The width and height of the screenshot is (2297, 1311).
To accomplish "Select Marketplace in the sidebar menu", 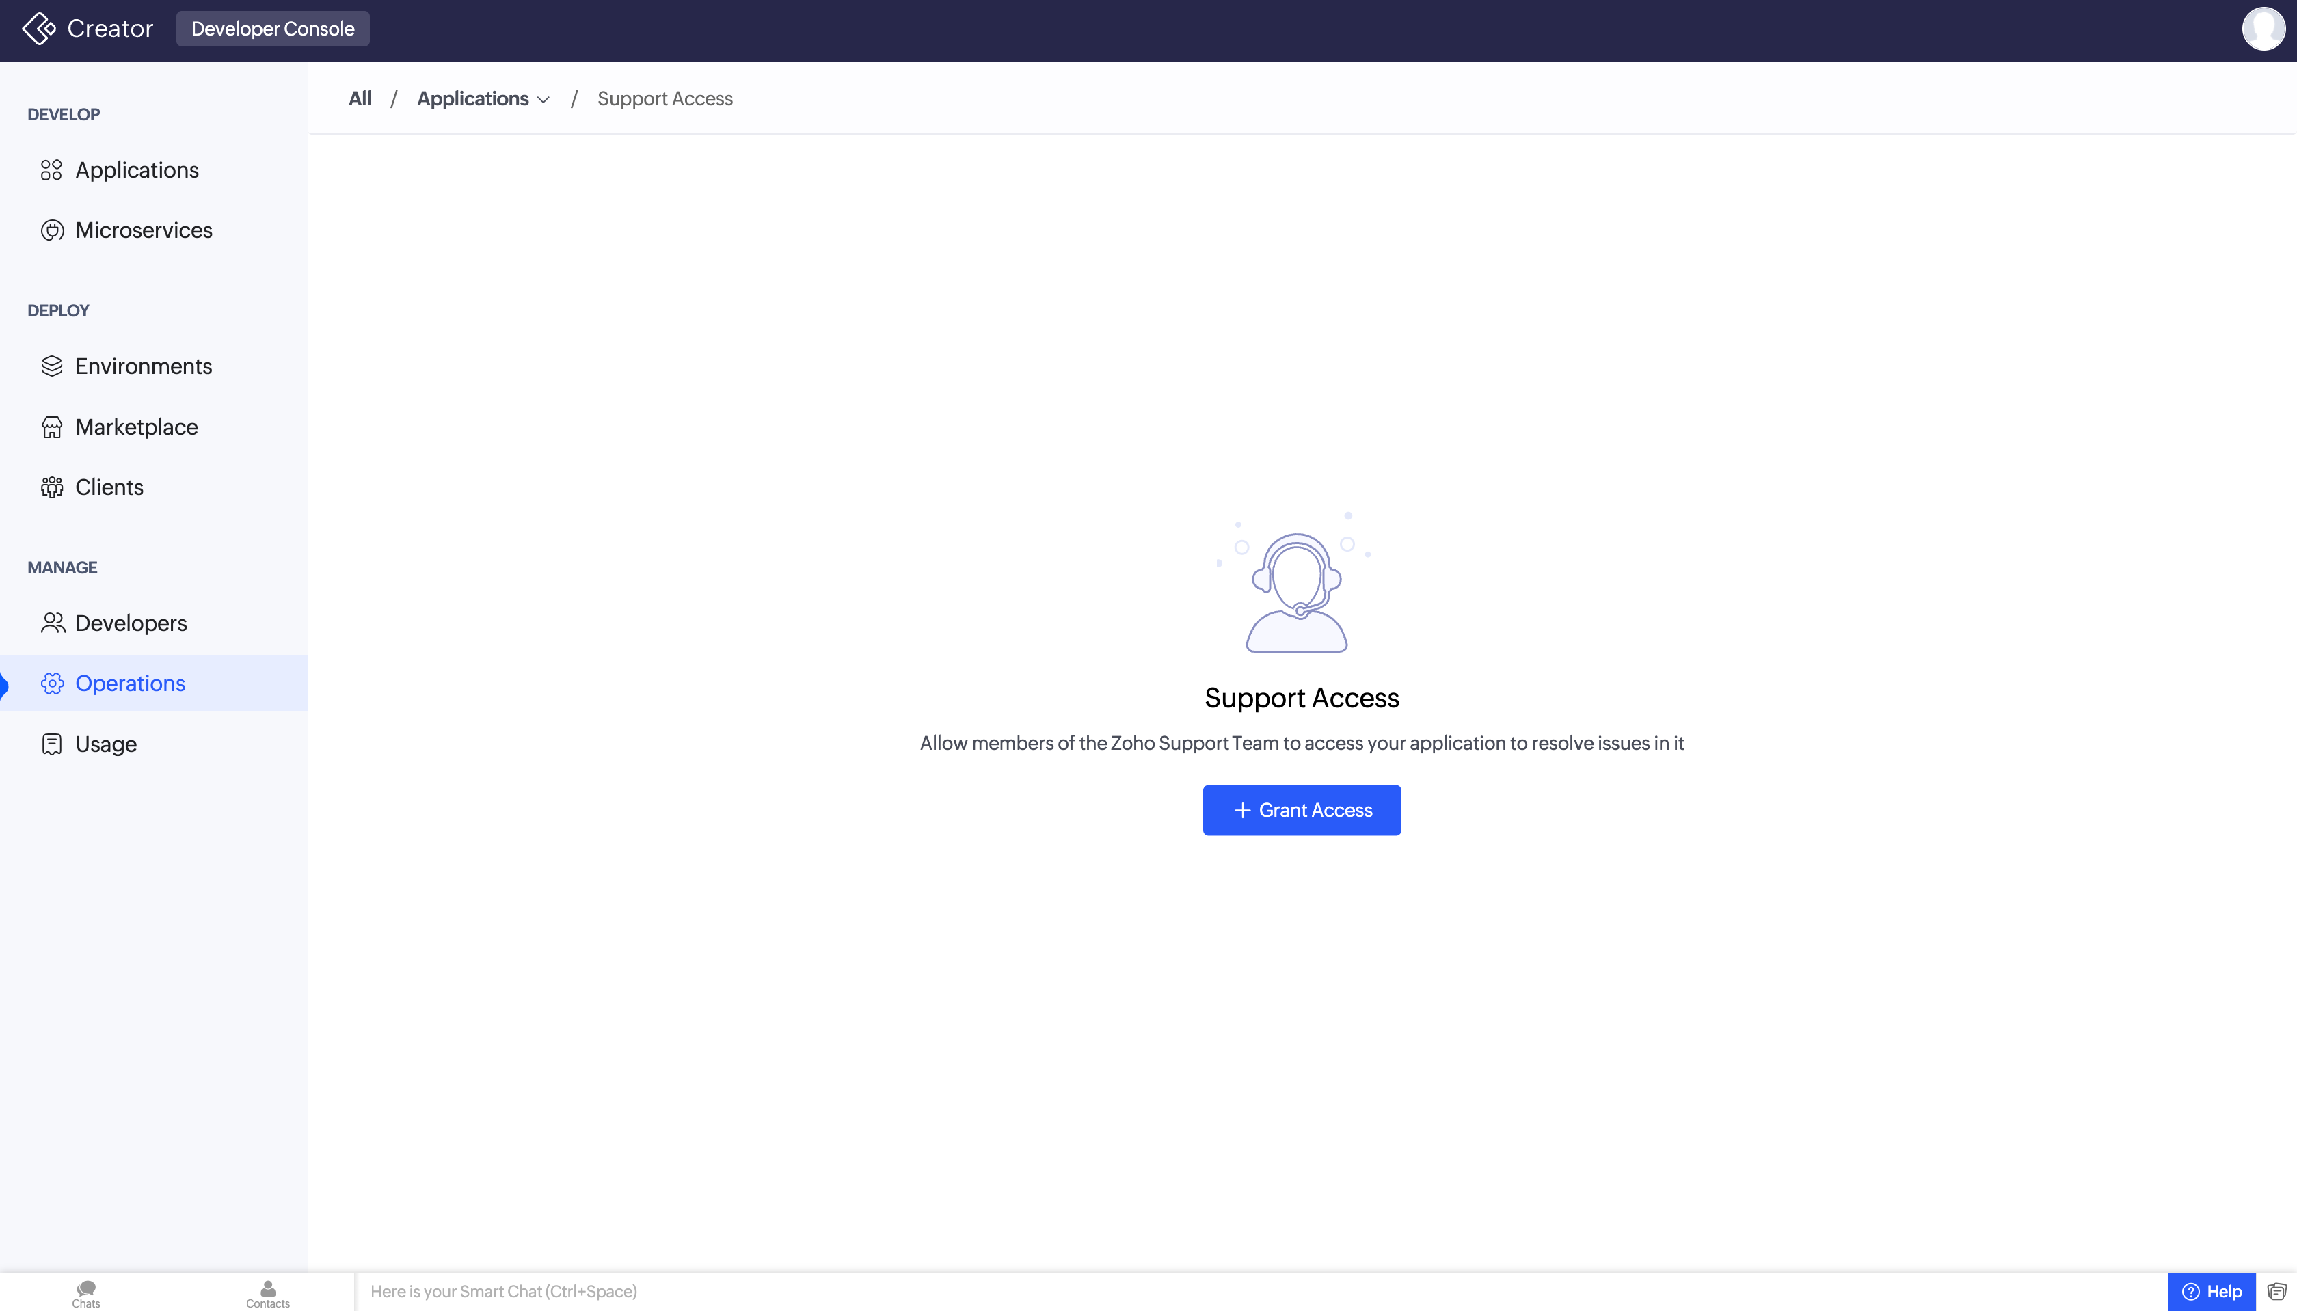I will pos(137,427).
